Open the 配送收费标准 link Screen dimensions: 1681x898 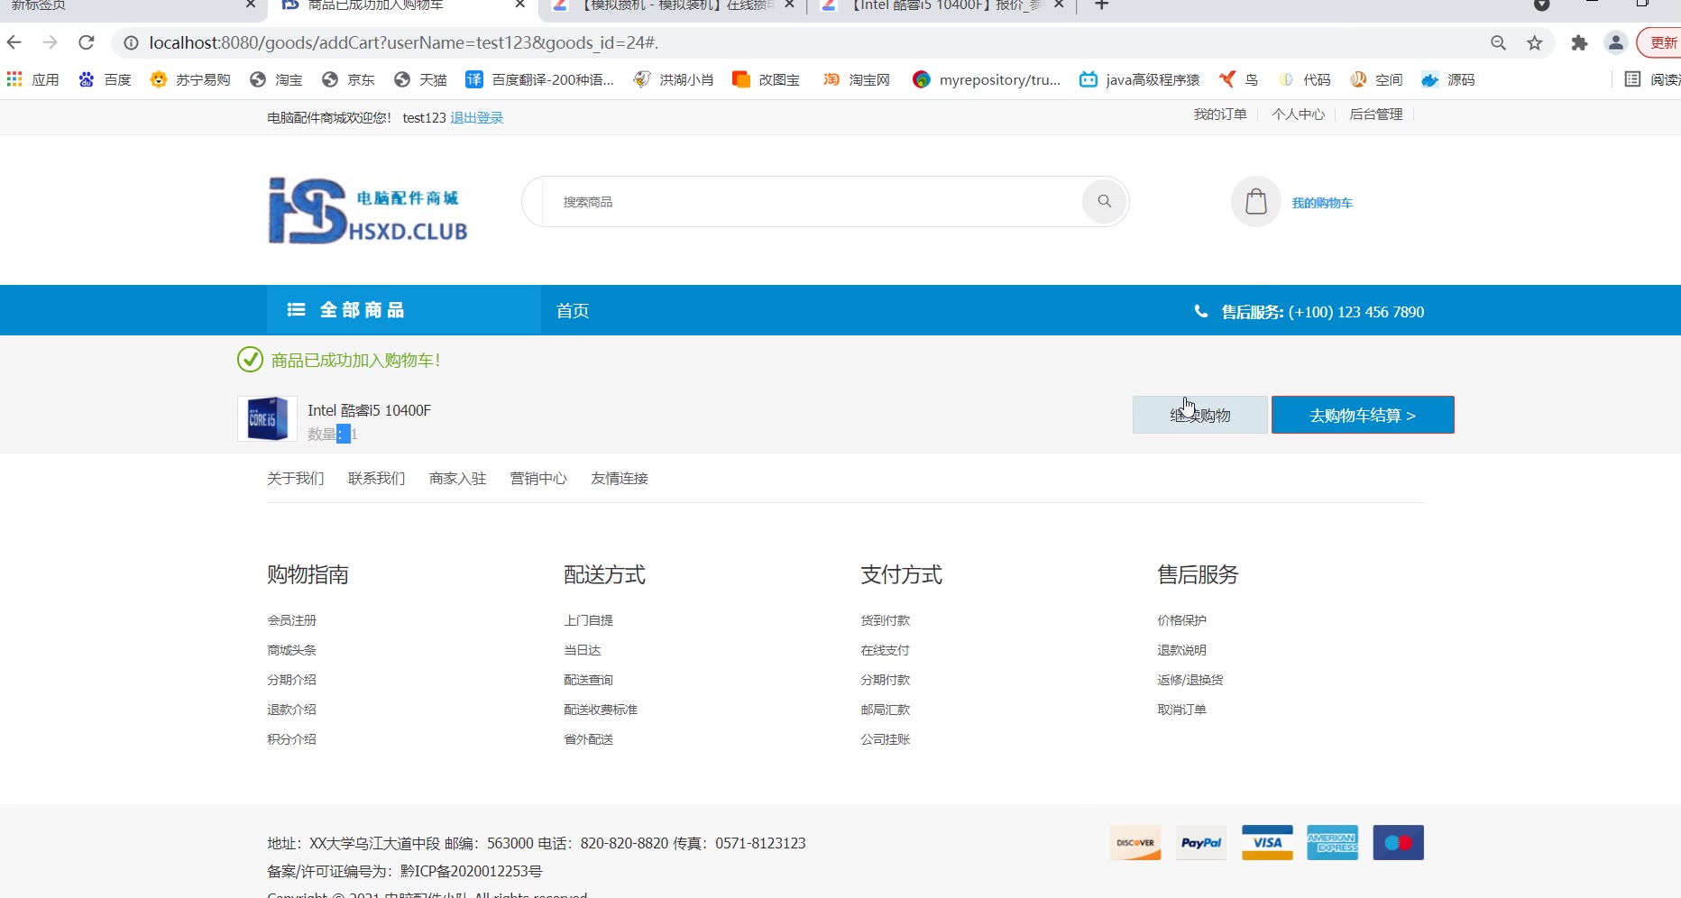[x=601, y=710]
